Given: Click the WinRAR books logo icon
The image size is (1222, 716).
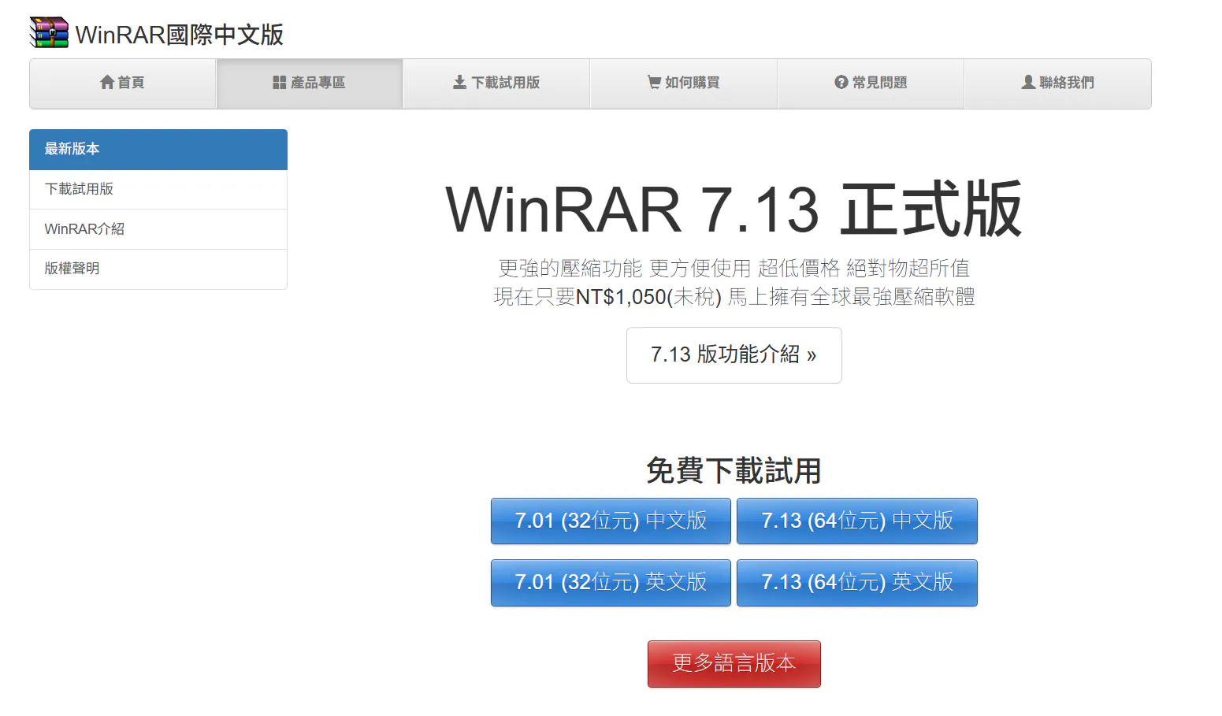Looking at the screenshot, I should coord(49,33).
